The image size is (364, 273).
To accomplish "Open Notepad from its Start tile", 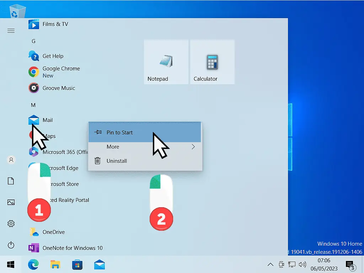I will [166, 61].
